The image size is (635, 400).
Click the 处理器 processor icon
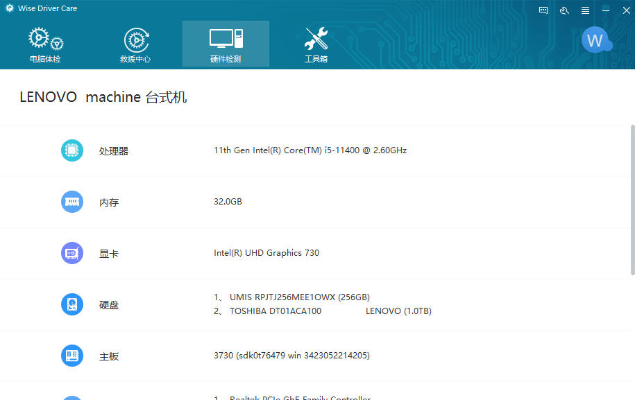[72, 150]
